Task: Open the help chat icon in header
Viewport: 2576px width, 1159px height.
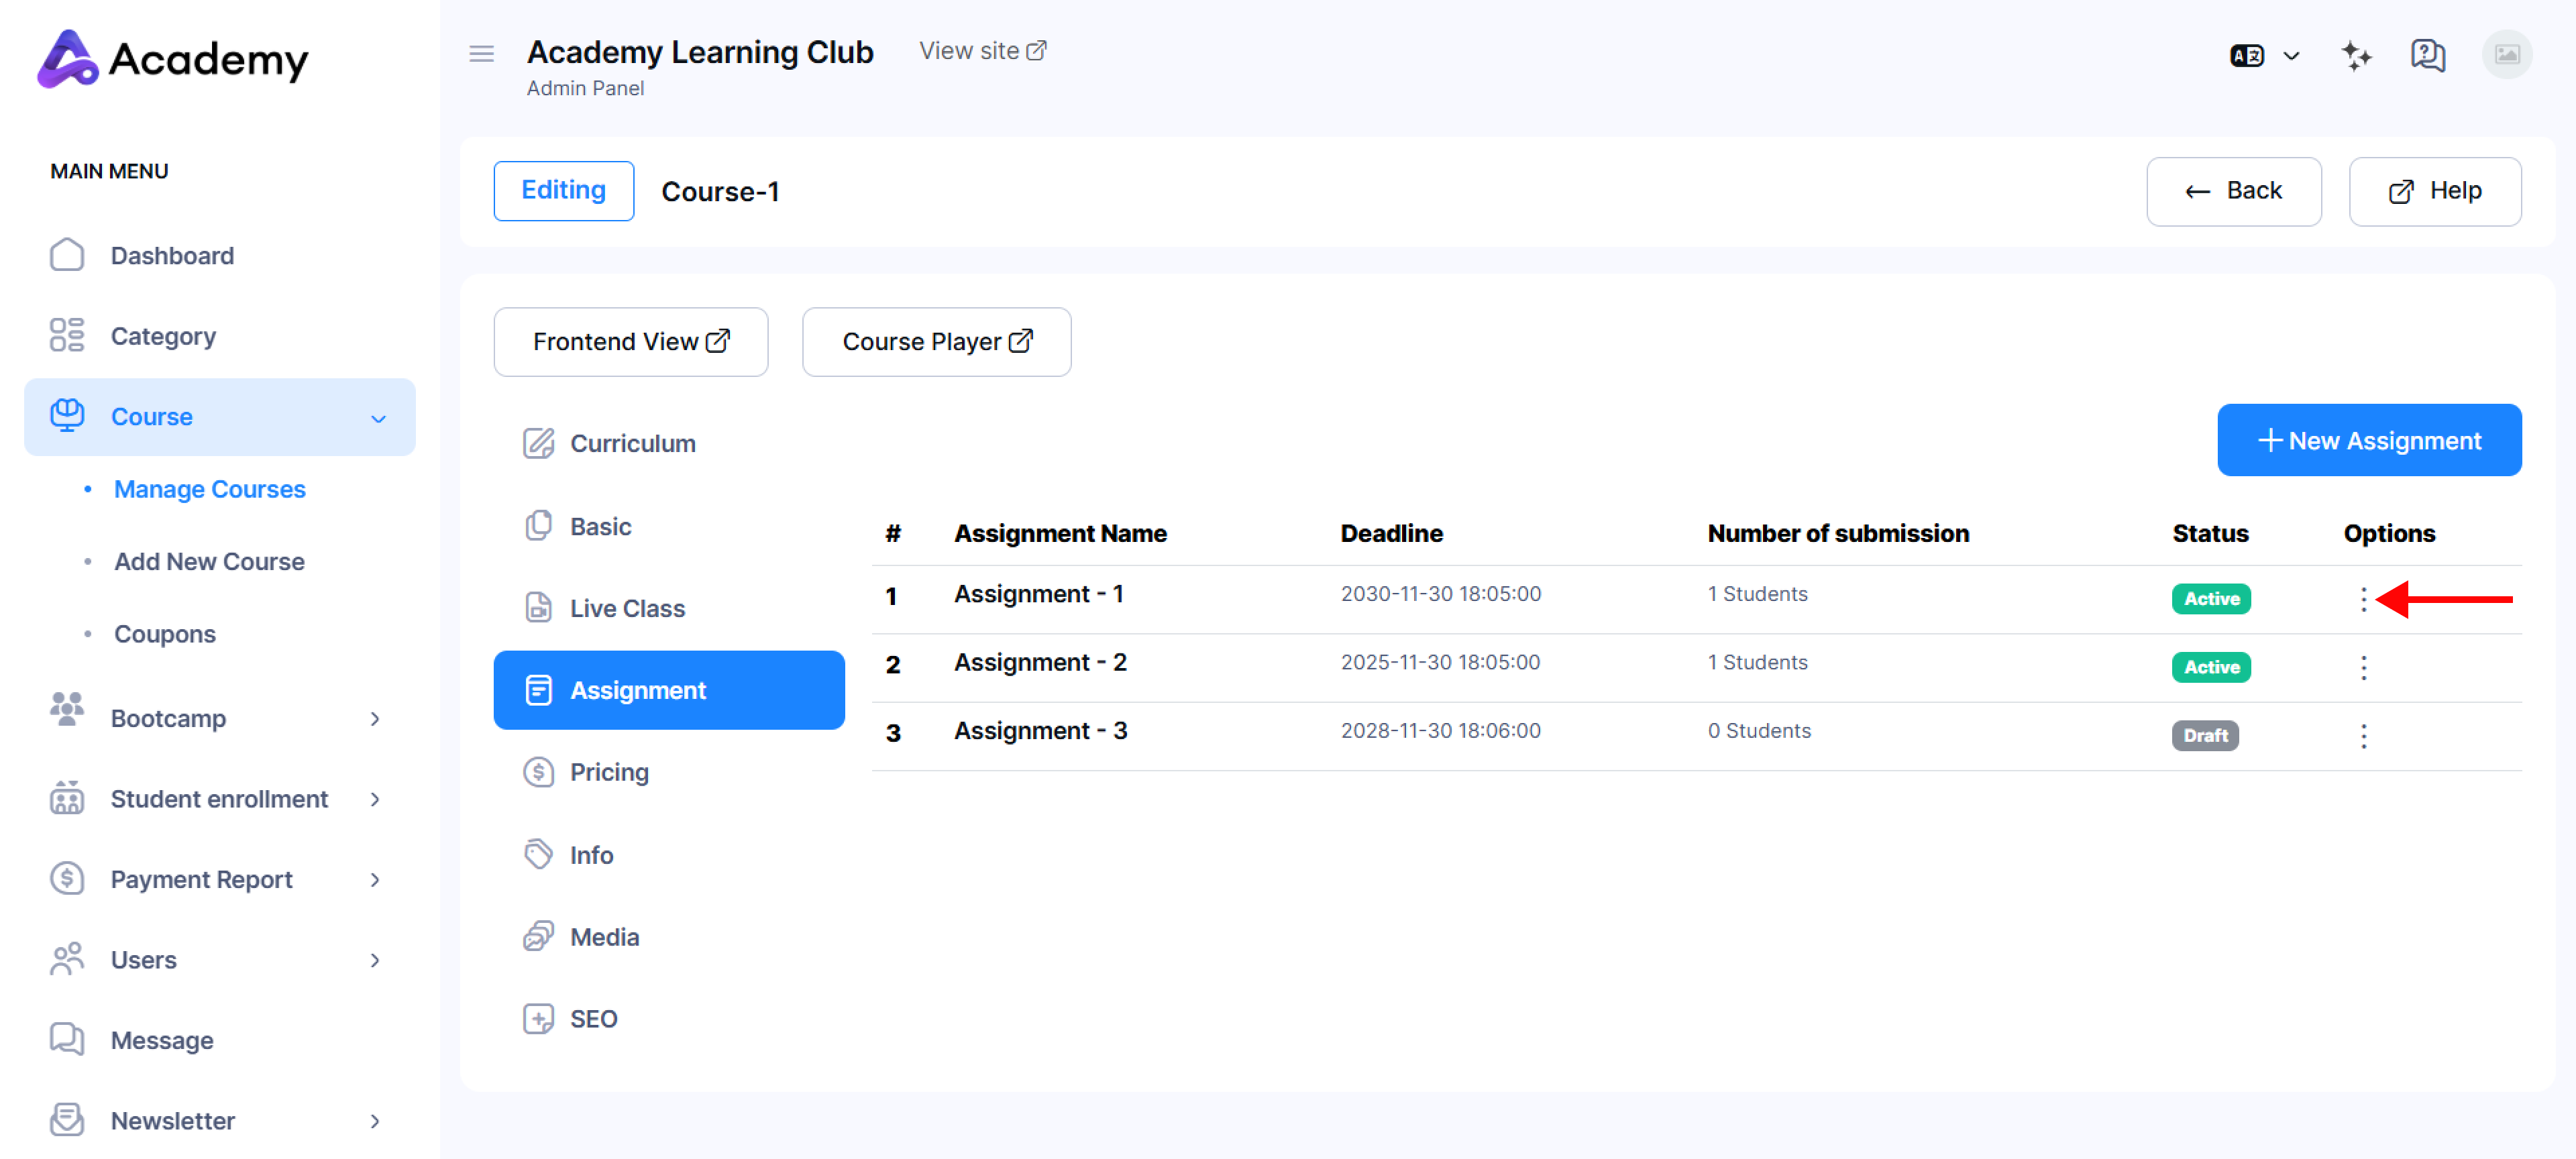Action: point(2427,55)
